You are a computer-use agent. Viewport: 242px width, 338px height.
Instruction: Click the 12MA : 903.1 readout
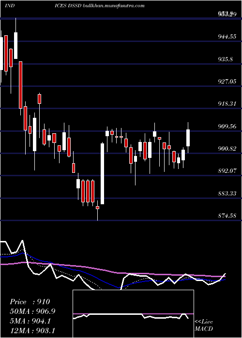[32, 330]
